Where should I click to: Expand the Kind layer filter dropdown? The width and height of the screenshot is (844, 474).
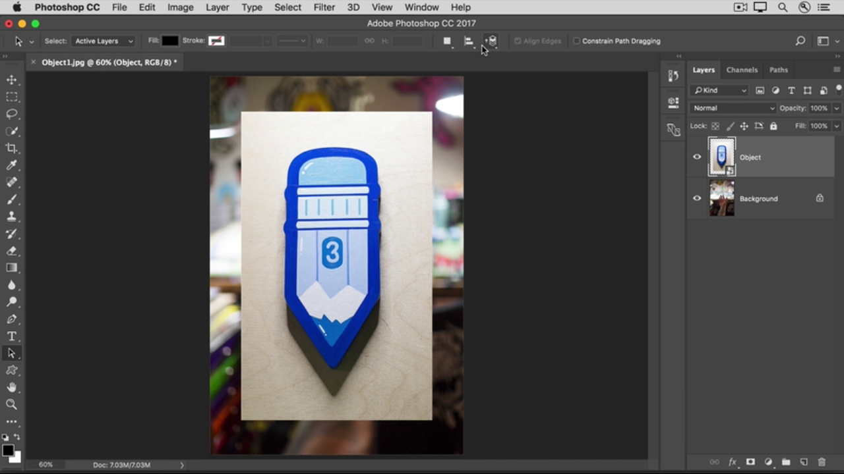tap(719, 90)
